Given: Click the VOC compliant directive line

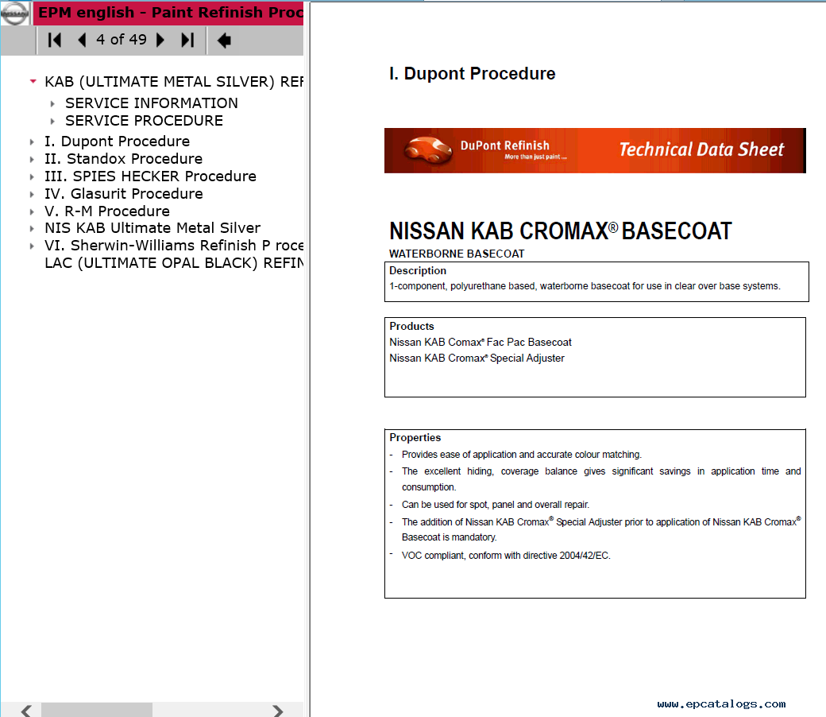Looking at the screenshot, I should 506,556.
